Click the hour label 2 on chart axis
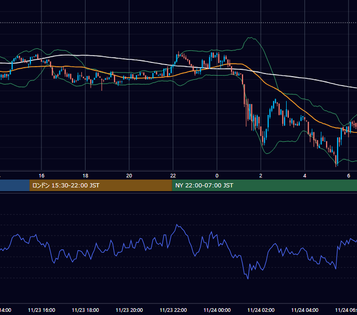357x315 pixels. (x=261, y=176)
